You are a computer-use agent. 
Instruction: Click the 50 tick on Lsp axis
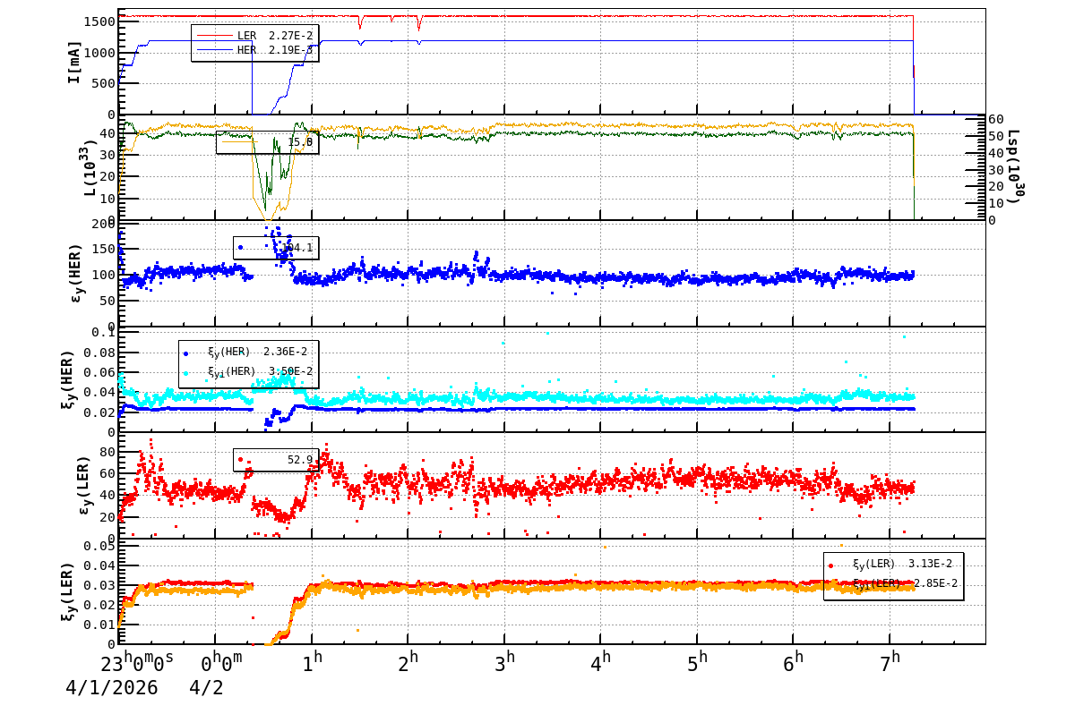click(x=997, y=135)
